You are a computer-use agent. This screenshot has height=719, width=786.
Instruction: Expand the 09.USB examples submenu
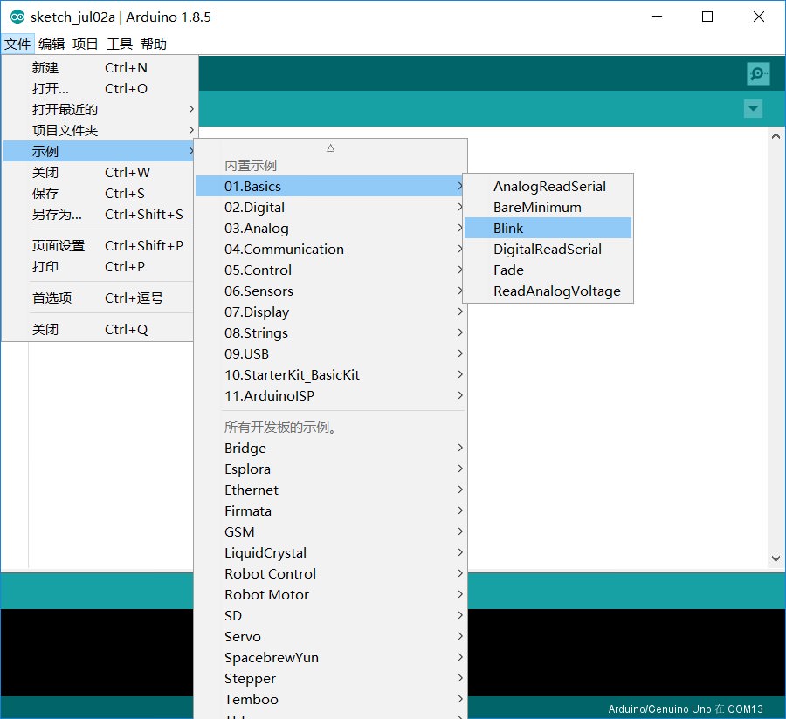[330, 354]
